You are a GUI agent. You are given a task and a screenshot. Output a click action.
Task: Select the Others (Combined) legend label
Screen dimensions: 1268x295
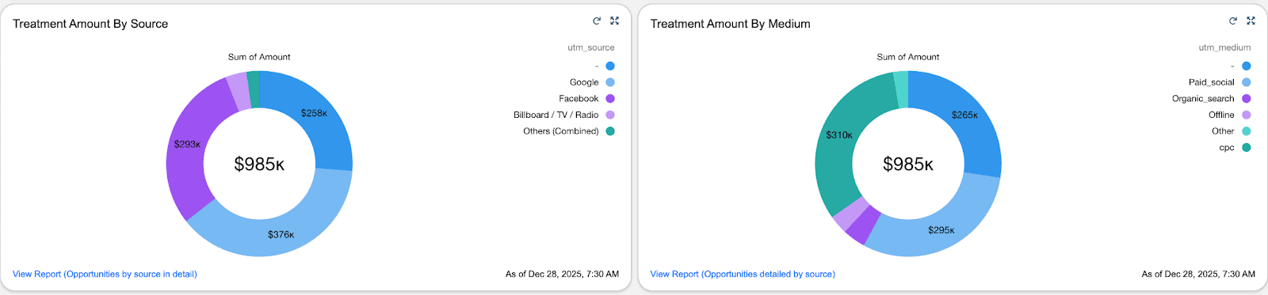pyautogui.click(x=561, y=131)
